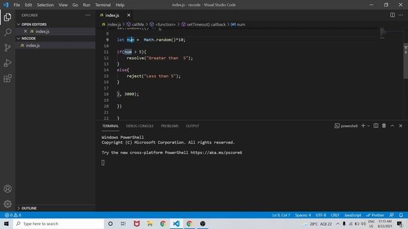The height and width of the screenshot is (229, 408).
Task: Open the Search view in activity bar
Action: 8,32
